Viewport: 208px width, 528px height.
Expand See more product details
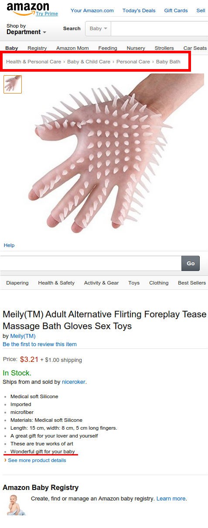pyautogui.click(x=37, y=460)
